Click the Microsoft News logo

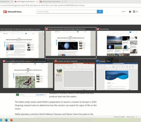point(12,12)
